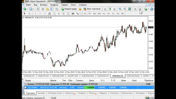Click the Profiles toolbar icon
The height and width of the screenshot is (99, 176).
31,9
